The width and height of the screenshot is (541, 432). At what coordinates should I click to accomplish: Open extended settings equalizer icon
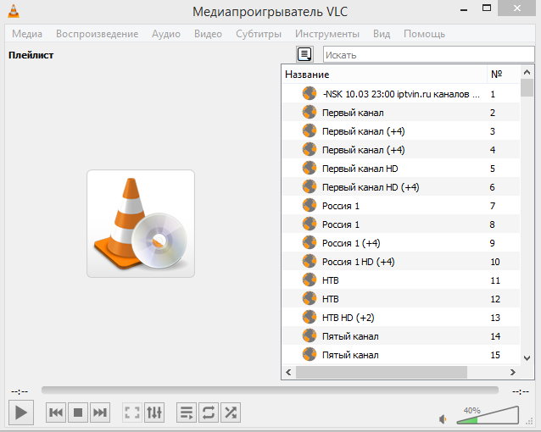pyautogui.click(x=154, y=413)
